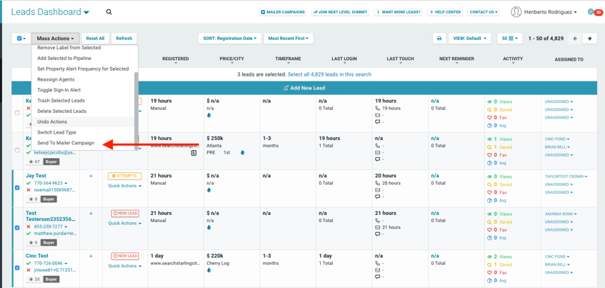Click heart Fav icon in Test Testerson row

click(489, 230)
